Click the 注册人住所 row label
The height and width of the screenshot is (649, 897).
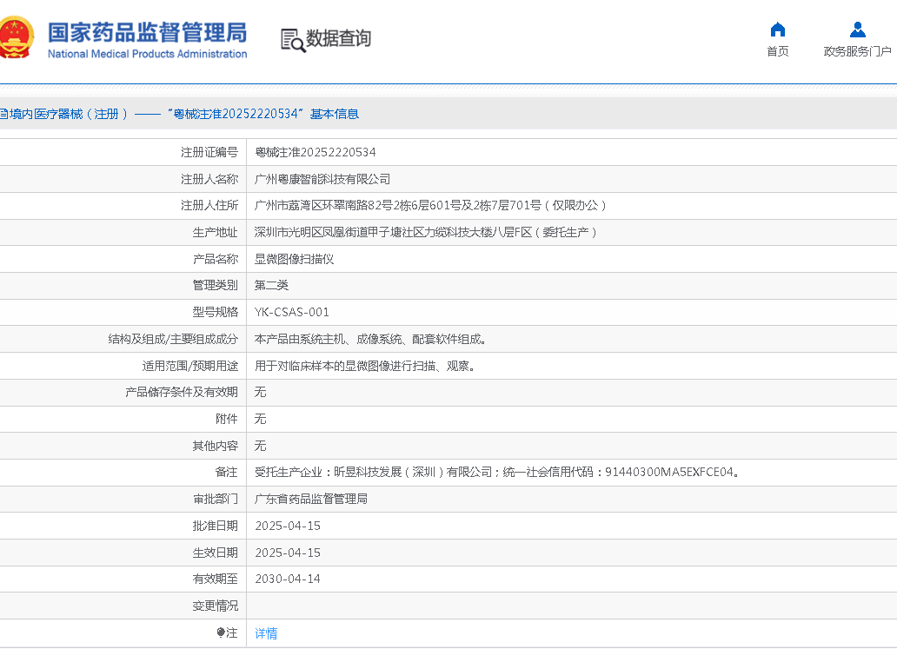click(209, 205)
